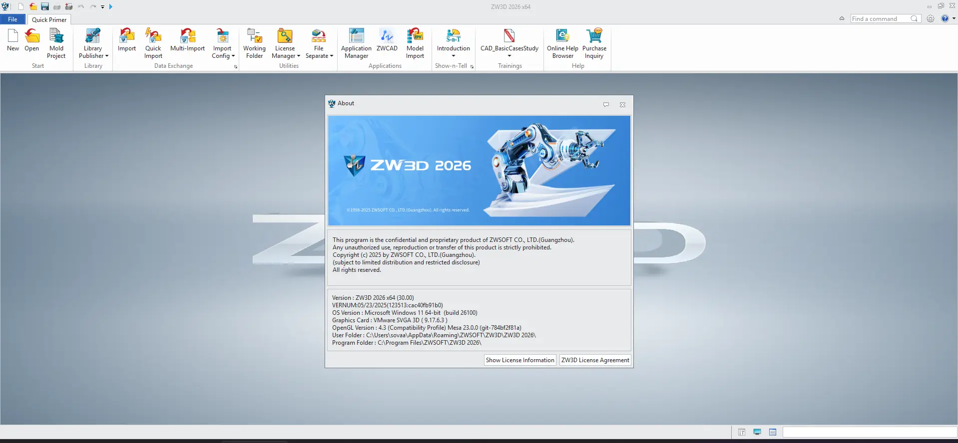This screenshot has height=443, width=958.
Task: Click the Purchase Inquiry cart icon
Action: 594,35
